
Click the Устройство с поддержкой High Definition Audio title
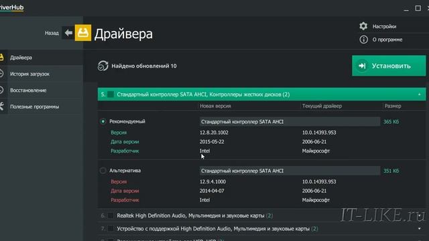coord(213,229)
